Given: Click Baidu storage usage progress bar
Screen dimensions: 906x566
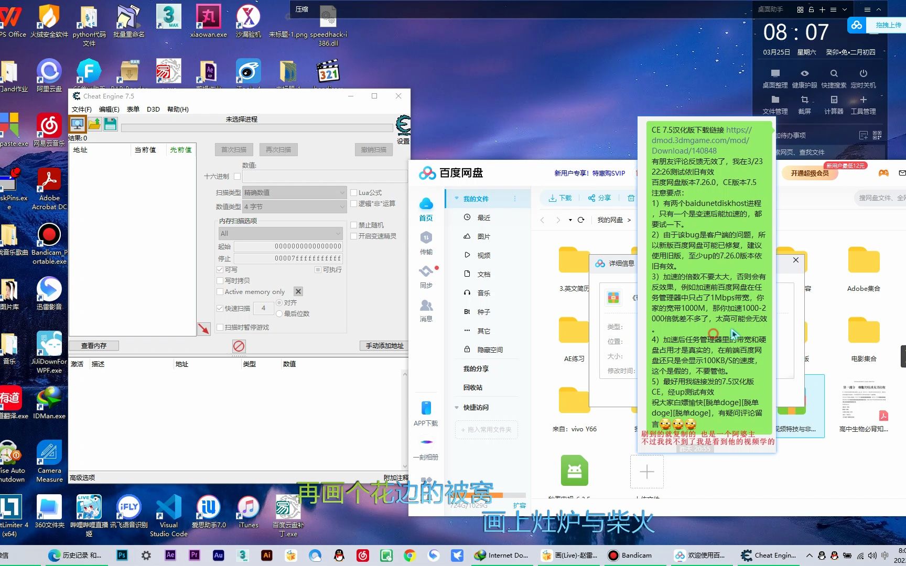Looking at the screenshot, I should click(x=488, y=495).
